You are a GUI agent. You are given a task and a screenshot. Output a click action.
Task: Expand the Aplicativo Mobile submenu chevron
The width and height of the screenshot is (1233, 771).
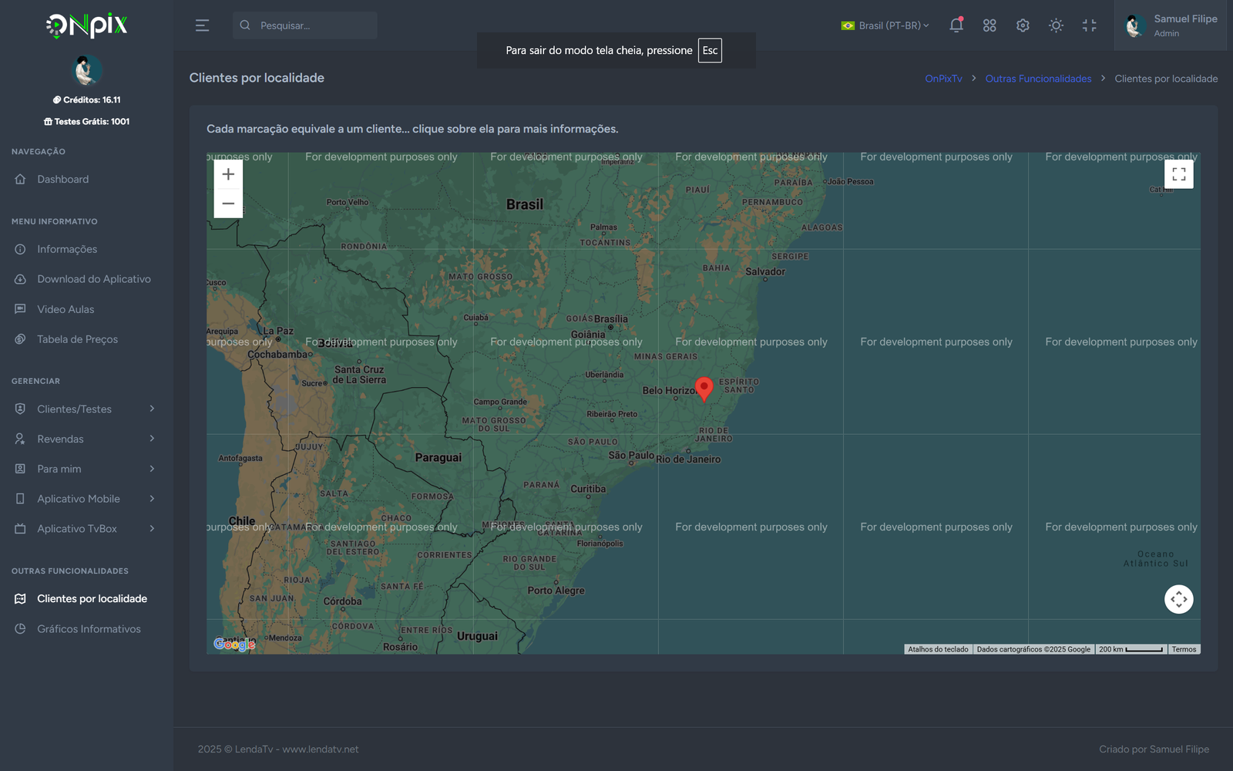tap(152, 499)
